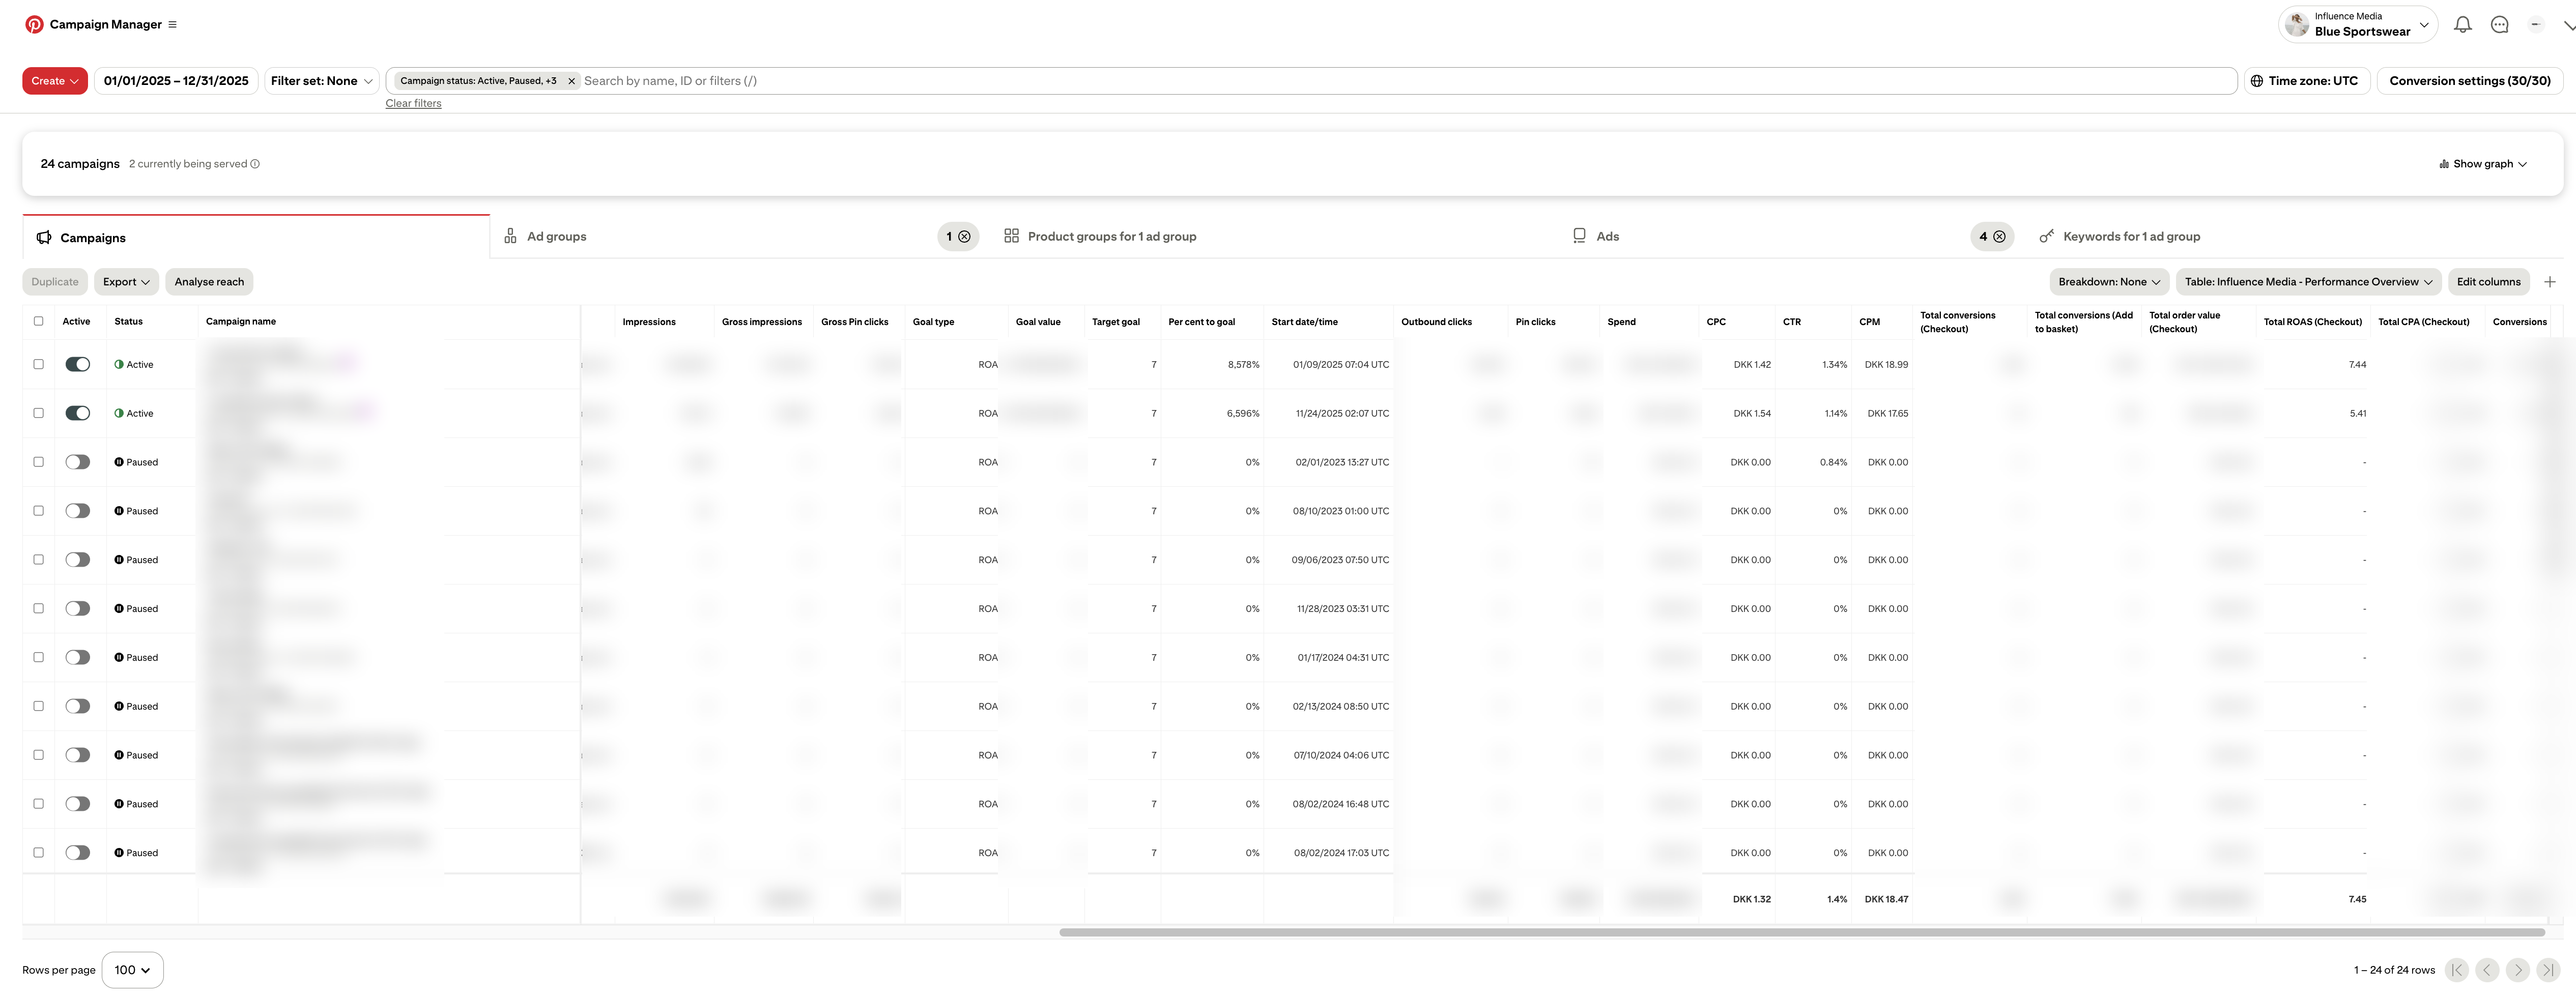Click the 8,578% per cent to goal cell
Viewport: 2576px width, 995px height.
(x=1243, y=365)
